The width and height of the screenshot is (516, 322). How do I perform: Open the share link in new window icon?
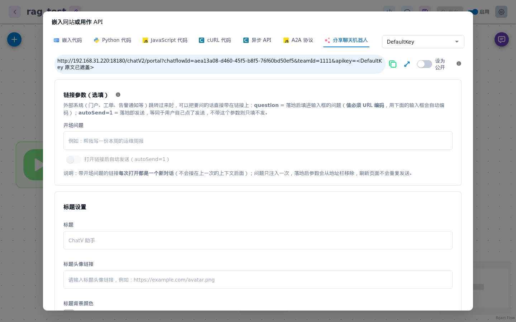tap(407, 64)
